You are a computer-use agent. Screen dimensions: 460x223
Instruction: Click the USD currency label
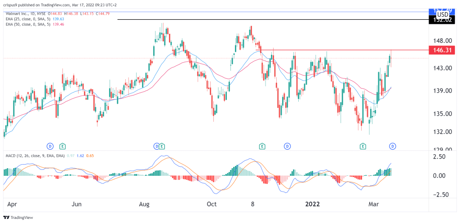[442, 15]
